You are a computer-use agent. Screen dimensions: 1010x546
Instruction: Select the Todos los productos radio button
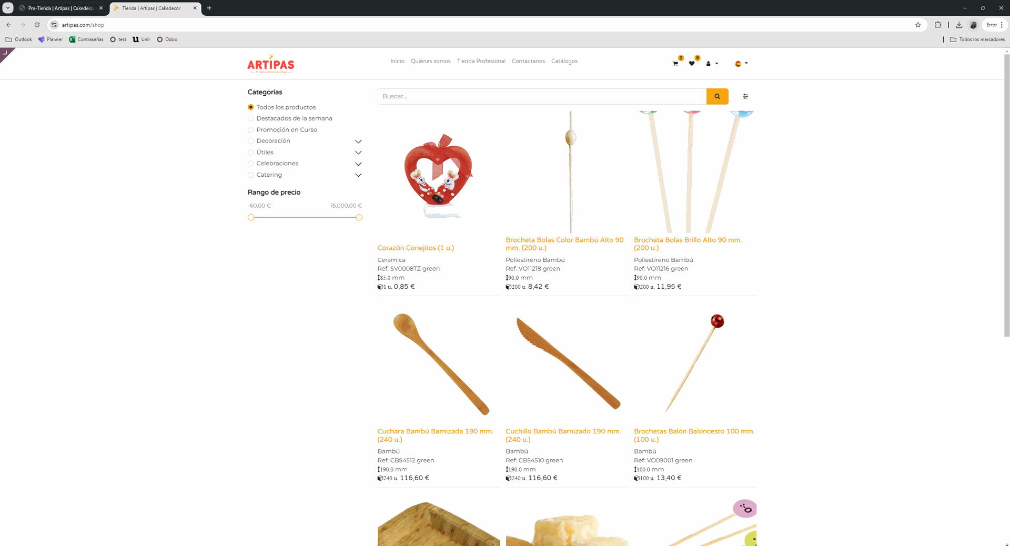251,107
